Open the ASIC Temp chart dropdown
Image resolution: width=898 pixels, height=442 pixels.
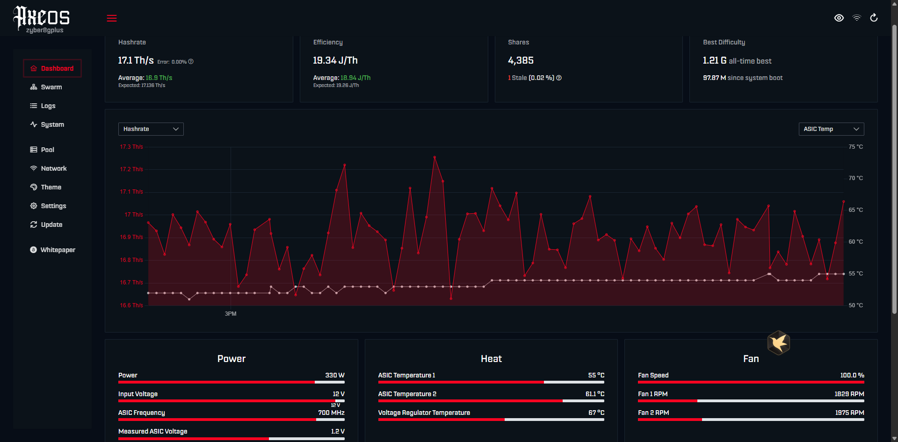coord(831,129)
